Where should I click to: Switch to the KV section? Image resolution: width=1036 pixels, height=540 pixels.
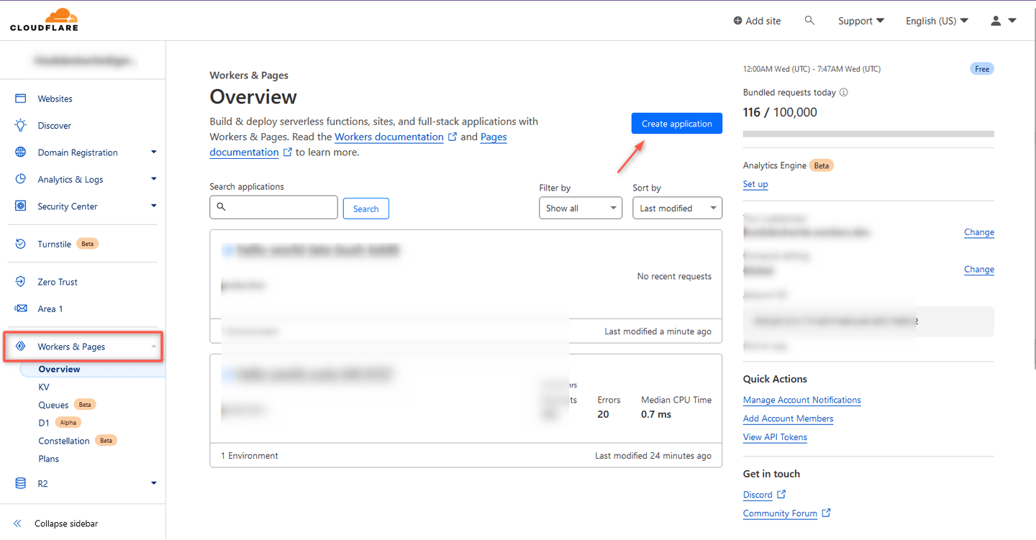pyautogui.click(x=44, y=387)
